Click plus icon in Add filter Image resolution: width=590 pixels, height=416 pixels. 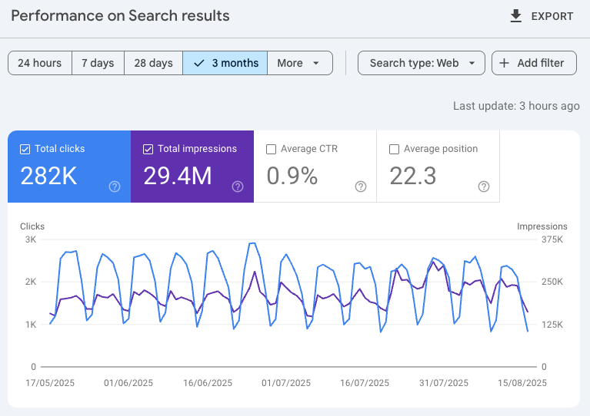(x=505, y=63)
